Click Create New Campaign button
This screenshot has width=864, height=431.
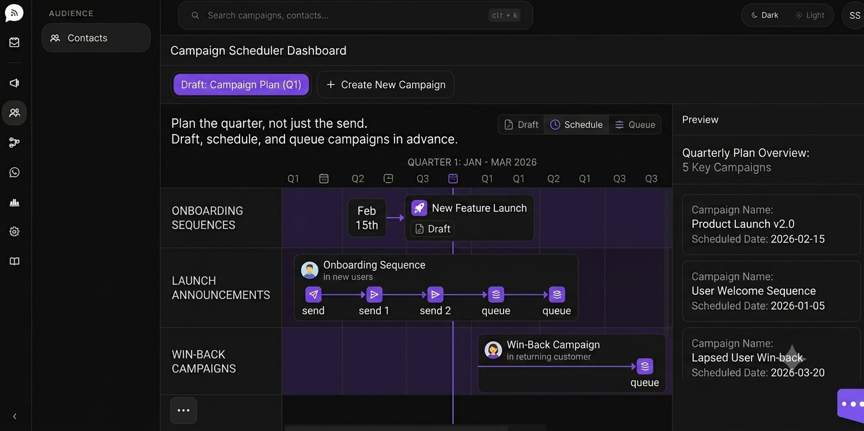pos(386,84)
